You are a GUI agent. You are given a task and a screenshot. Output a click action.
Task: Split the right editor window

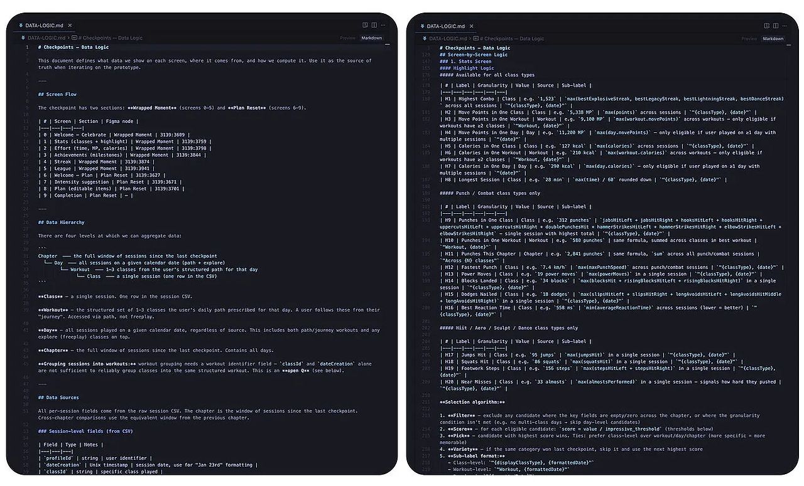coord(776,26)
